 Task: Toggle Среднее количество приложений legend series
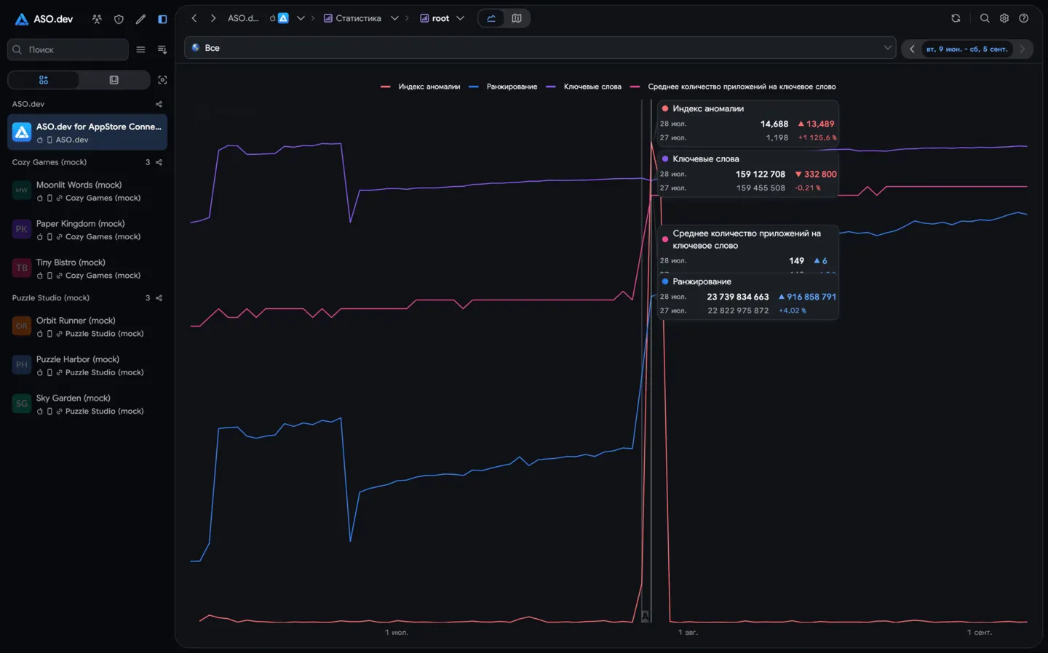point(733,87)
